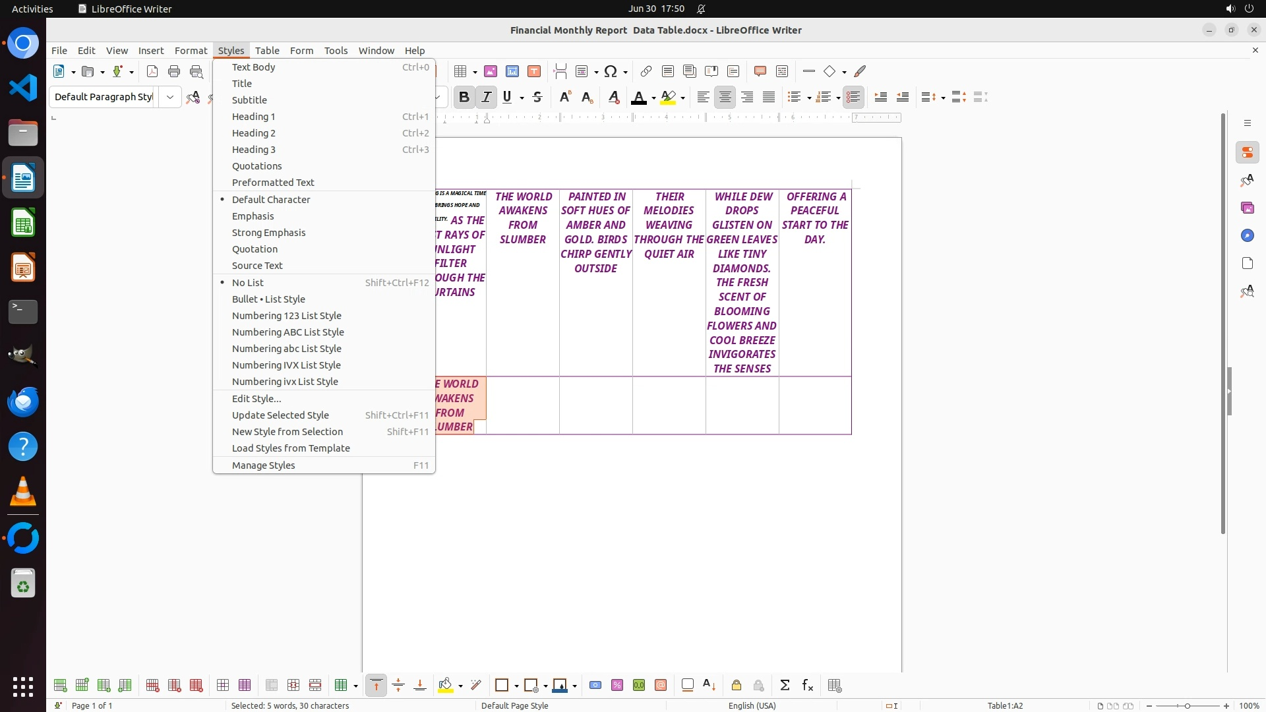Image resolution: width=1266 pixels, height=712 pixels.
Task: Click the zoom slider in status bar
Action: click(x=1187, y=705)
